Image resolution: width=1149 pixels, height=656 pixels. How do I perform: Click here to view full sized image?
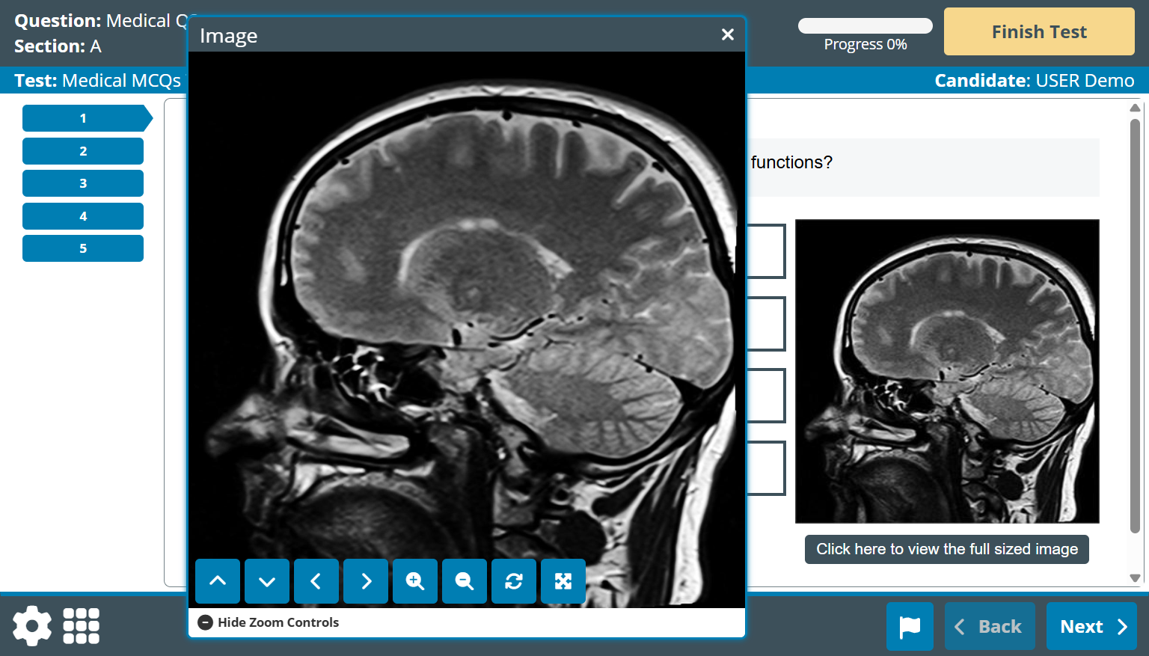[x=946, y=549]
